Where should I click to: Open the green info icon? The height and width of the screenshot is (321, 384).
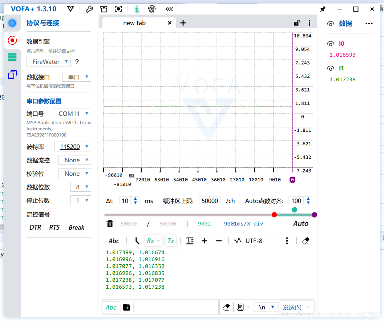point(137,9)
